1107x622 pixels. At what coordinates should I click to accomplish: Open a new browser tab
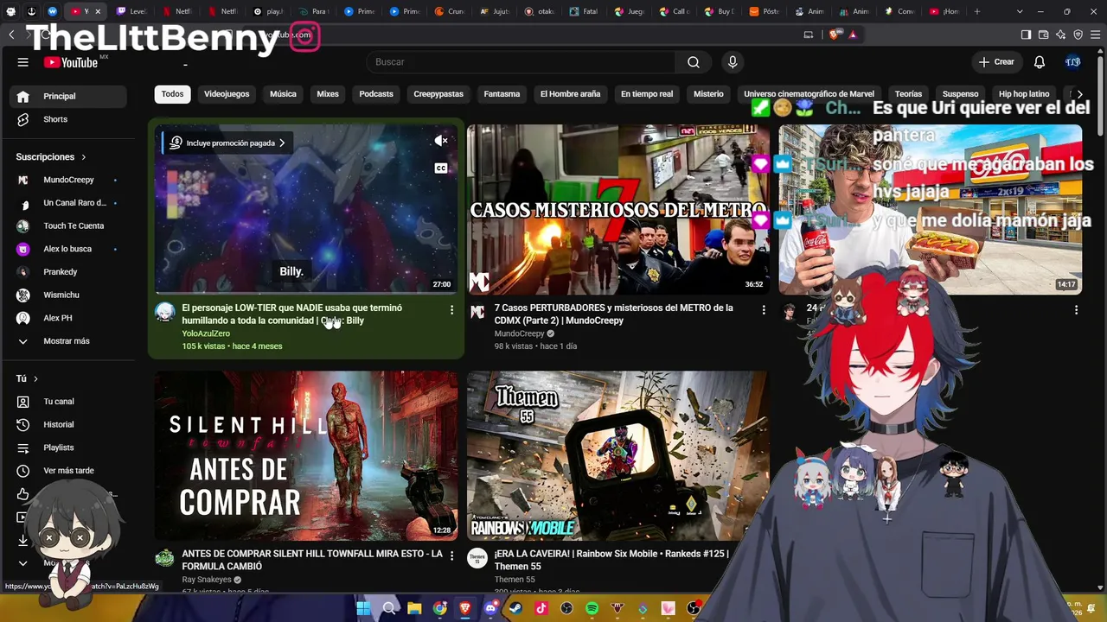pos(977,11)
